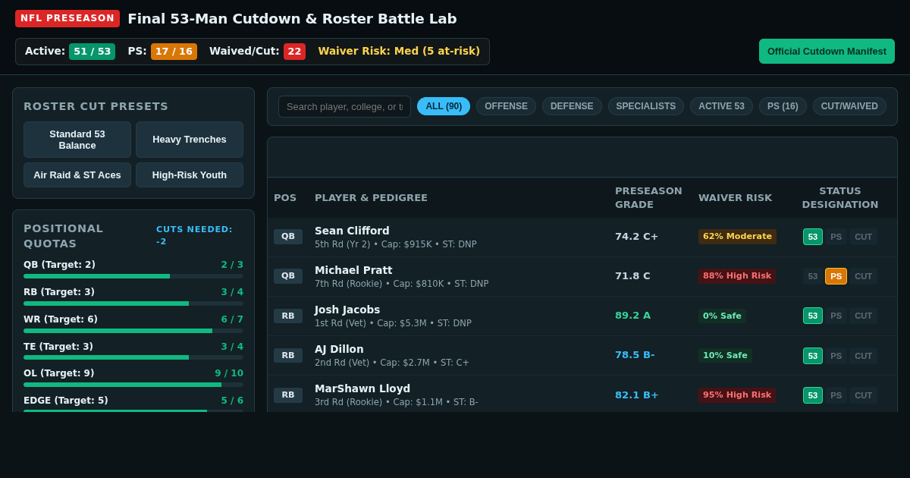
Task: Set AJ Dillon status to CUT
Action: coord(863,355)
